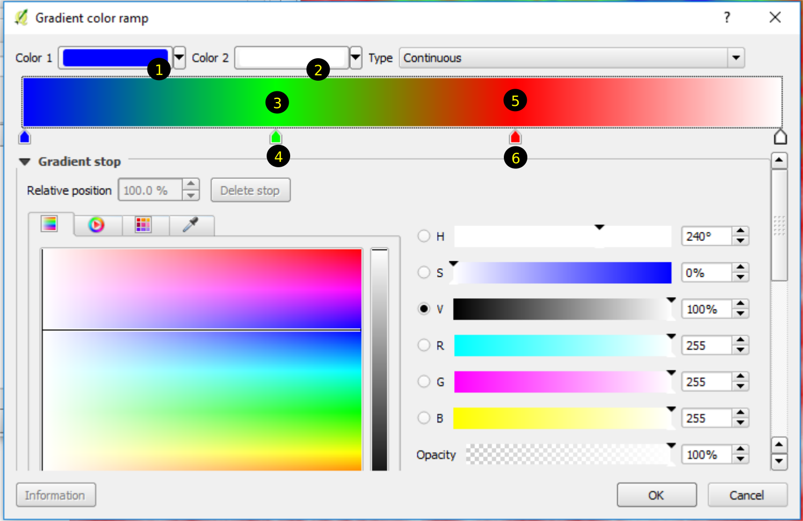Click the Cancel button

pos(747,495)
